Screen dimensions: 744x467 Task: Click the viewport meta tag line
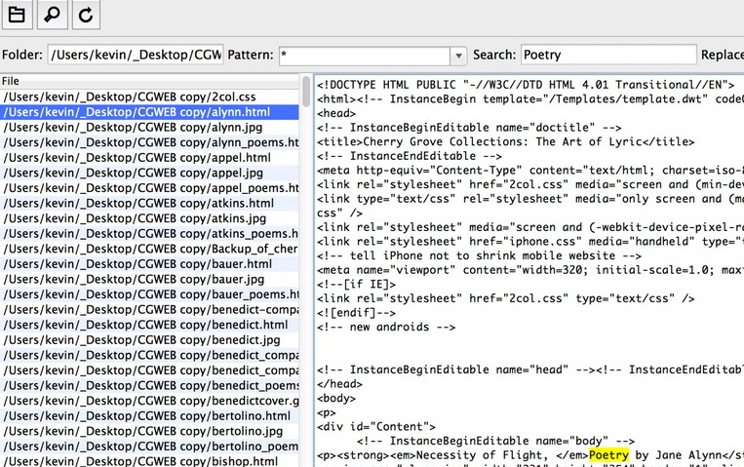coord(530,270)
